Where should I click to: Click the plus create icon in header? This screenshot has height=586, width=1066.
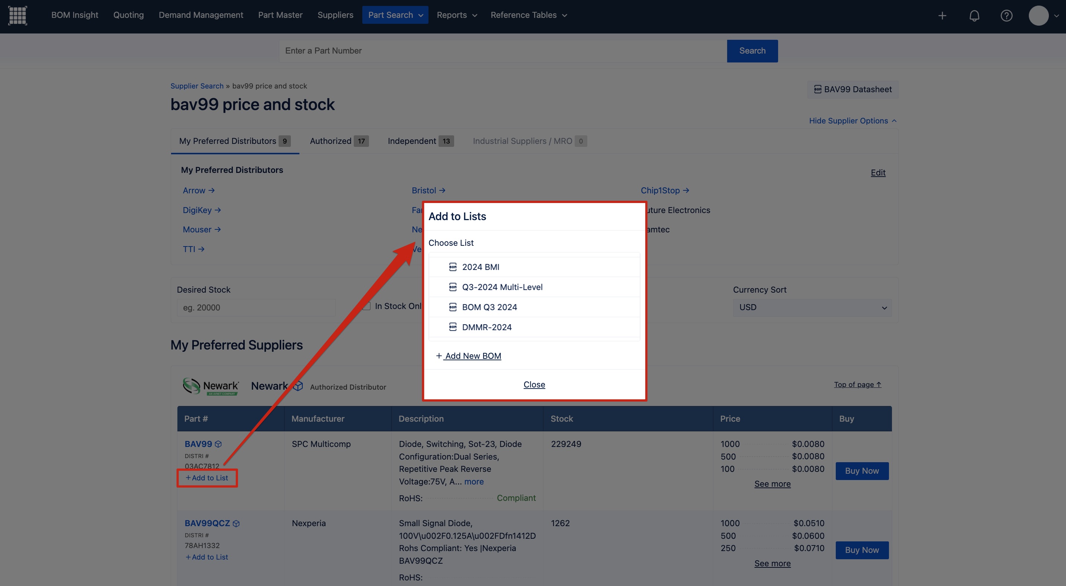pos(942,16)
